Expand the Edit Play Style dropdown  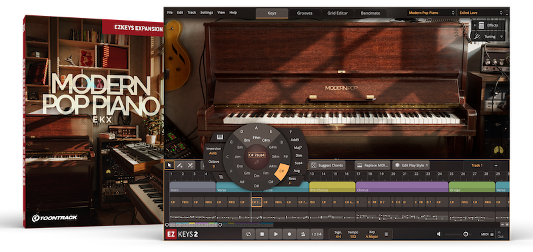click(x=410, y=165)
